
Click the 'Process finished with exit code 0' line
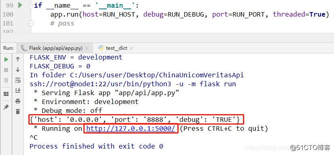pos(96,146)
